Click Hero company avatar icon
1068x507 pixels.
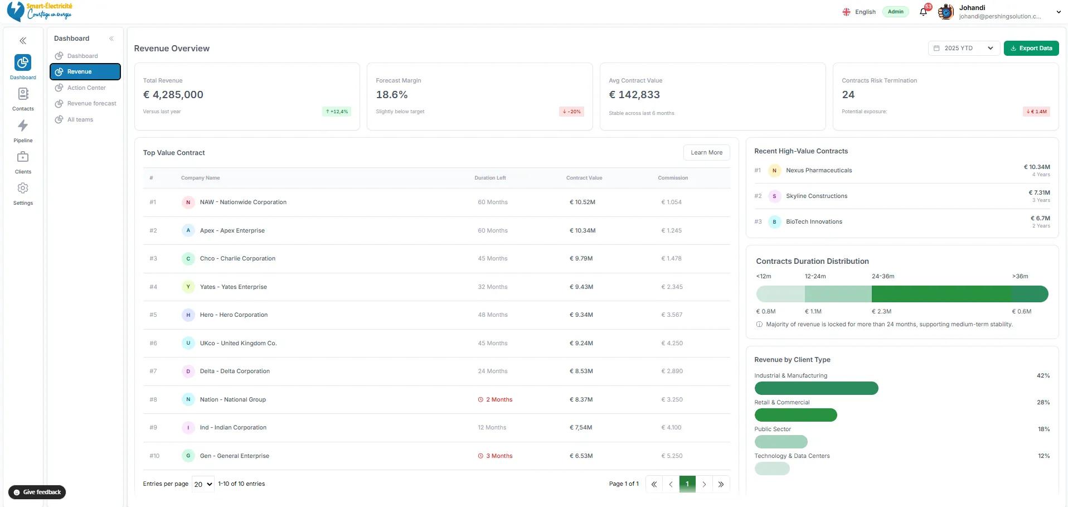point(188,315)
